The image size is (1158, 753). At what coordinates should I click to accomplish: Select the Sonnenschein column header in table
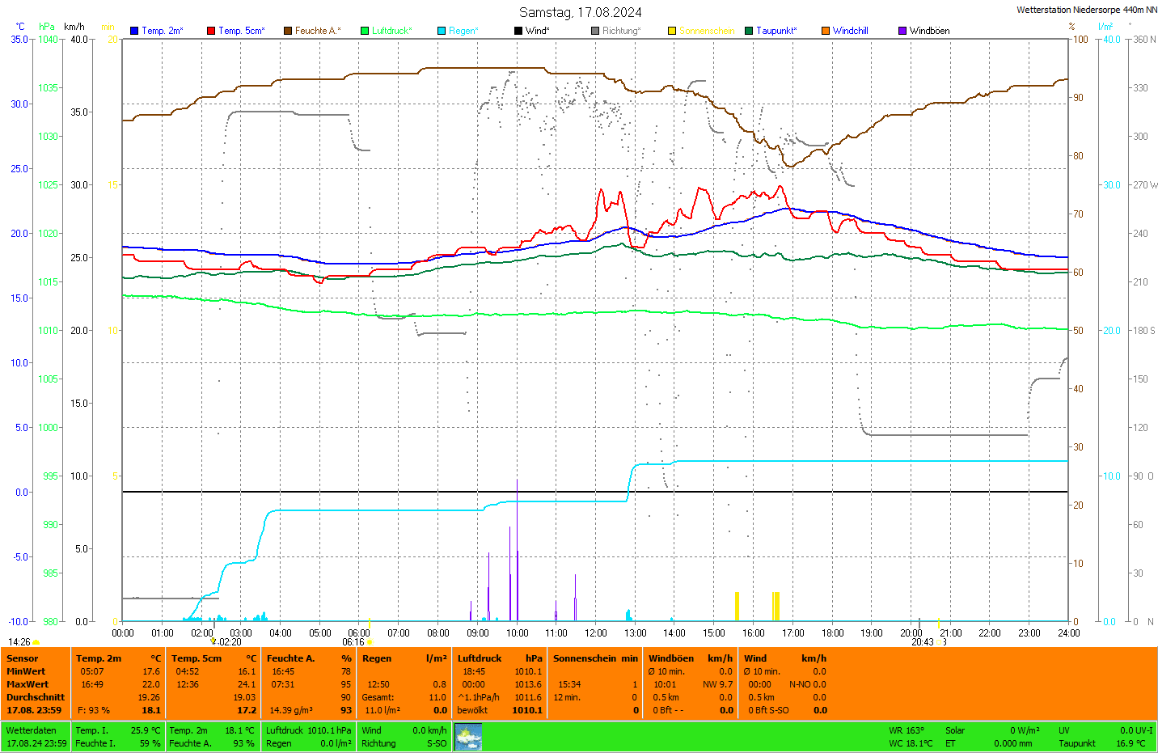tap(585, 658)
